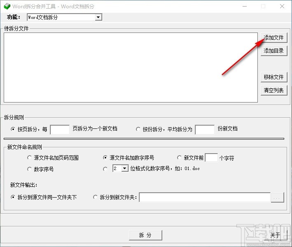The image size is (292, 247).
Task: Select the 按页拆分 radio button
Action: tap(13, 129)
